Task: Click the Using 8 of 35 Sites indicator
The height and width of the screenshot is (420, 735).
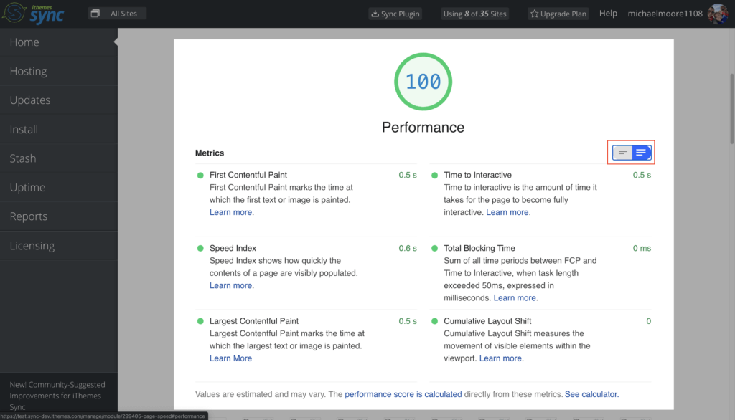Action: (475, 14)
